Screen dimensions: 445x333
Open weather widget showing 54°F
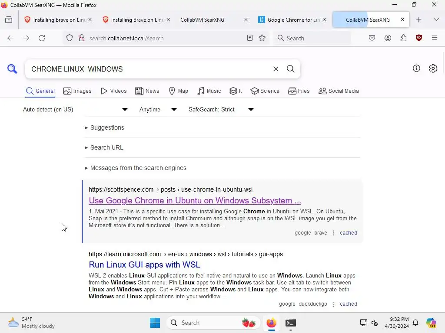pyautogui.click(x=31, y=323)
